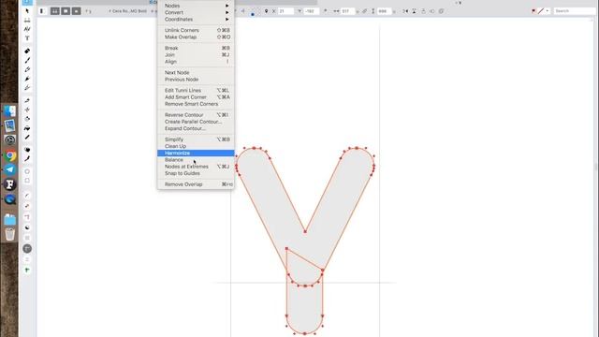Select the Pen tool

27,79
